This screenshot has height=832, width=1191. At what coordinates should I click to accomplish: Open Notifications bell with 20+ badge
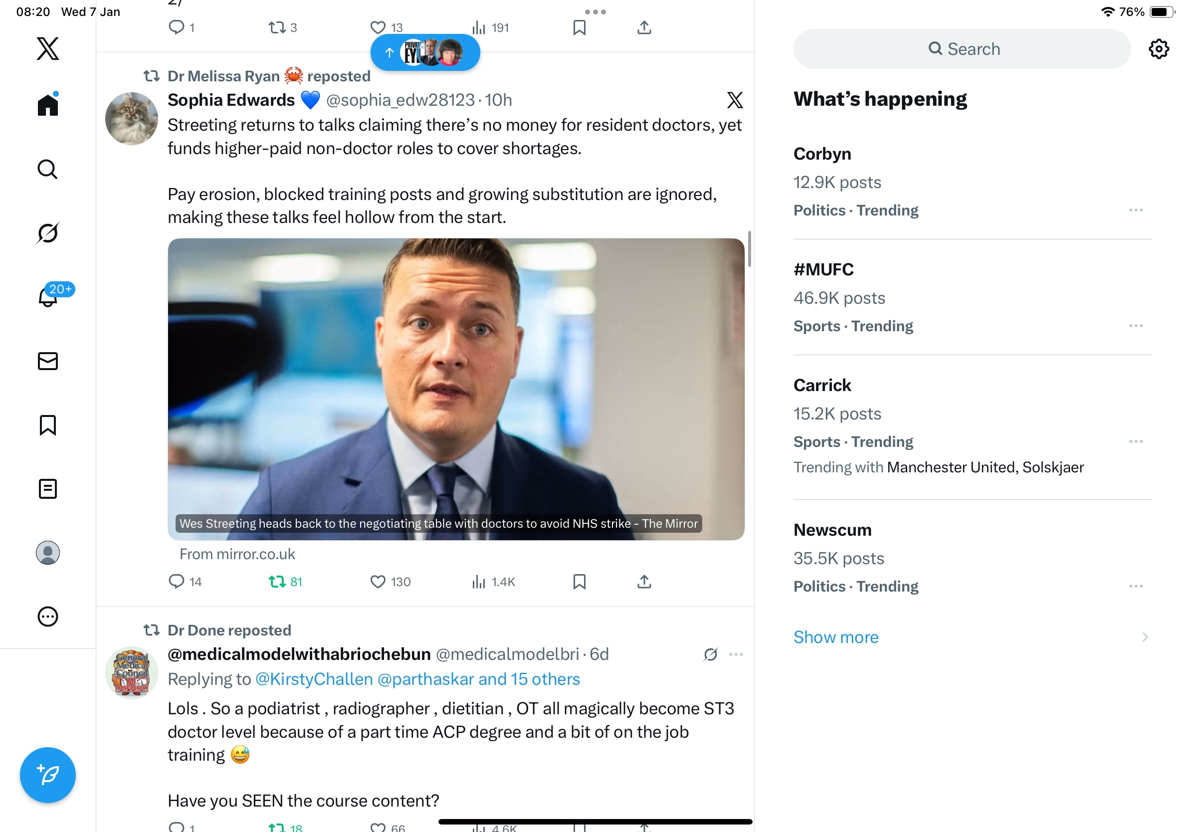tap(48, 297)
